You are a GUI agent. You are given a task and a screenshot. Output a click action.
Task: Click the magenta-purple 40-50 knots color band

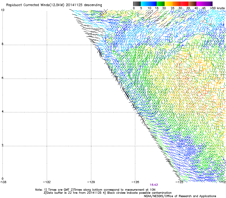pyautogui.click(x=204, y=4)
